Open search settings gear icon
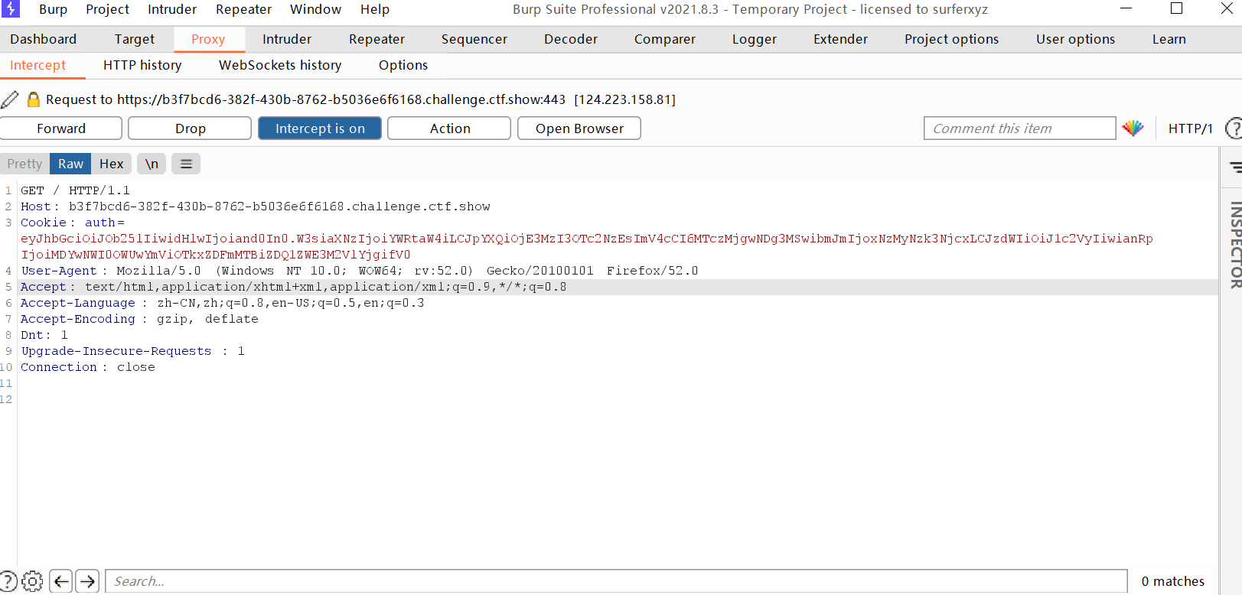 point(32,581)
